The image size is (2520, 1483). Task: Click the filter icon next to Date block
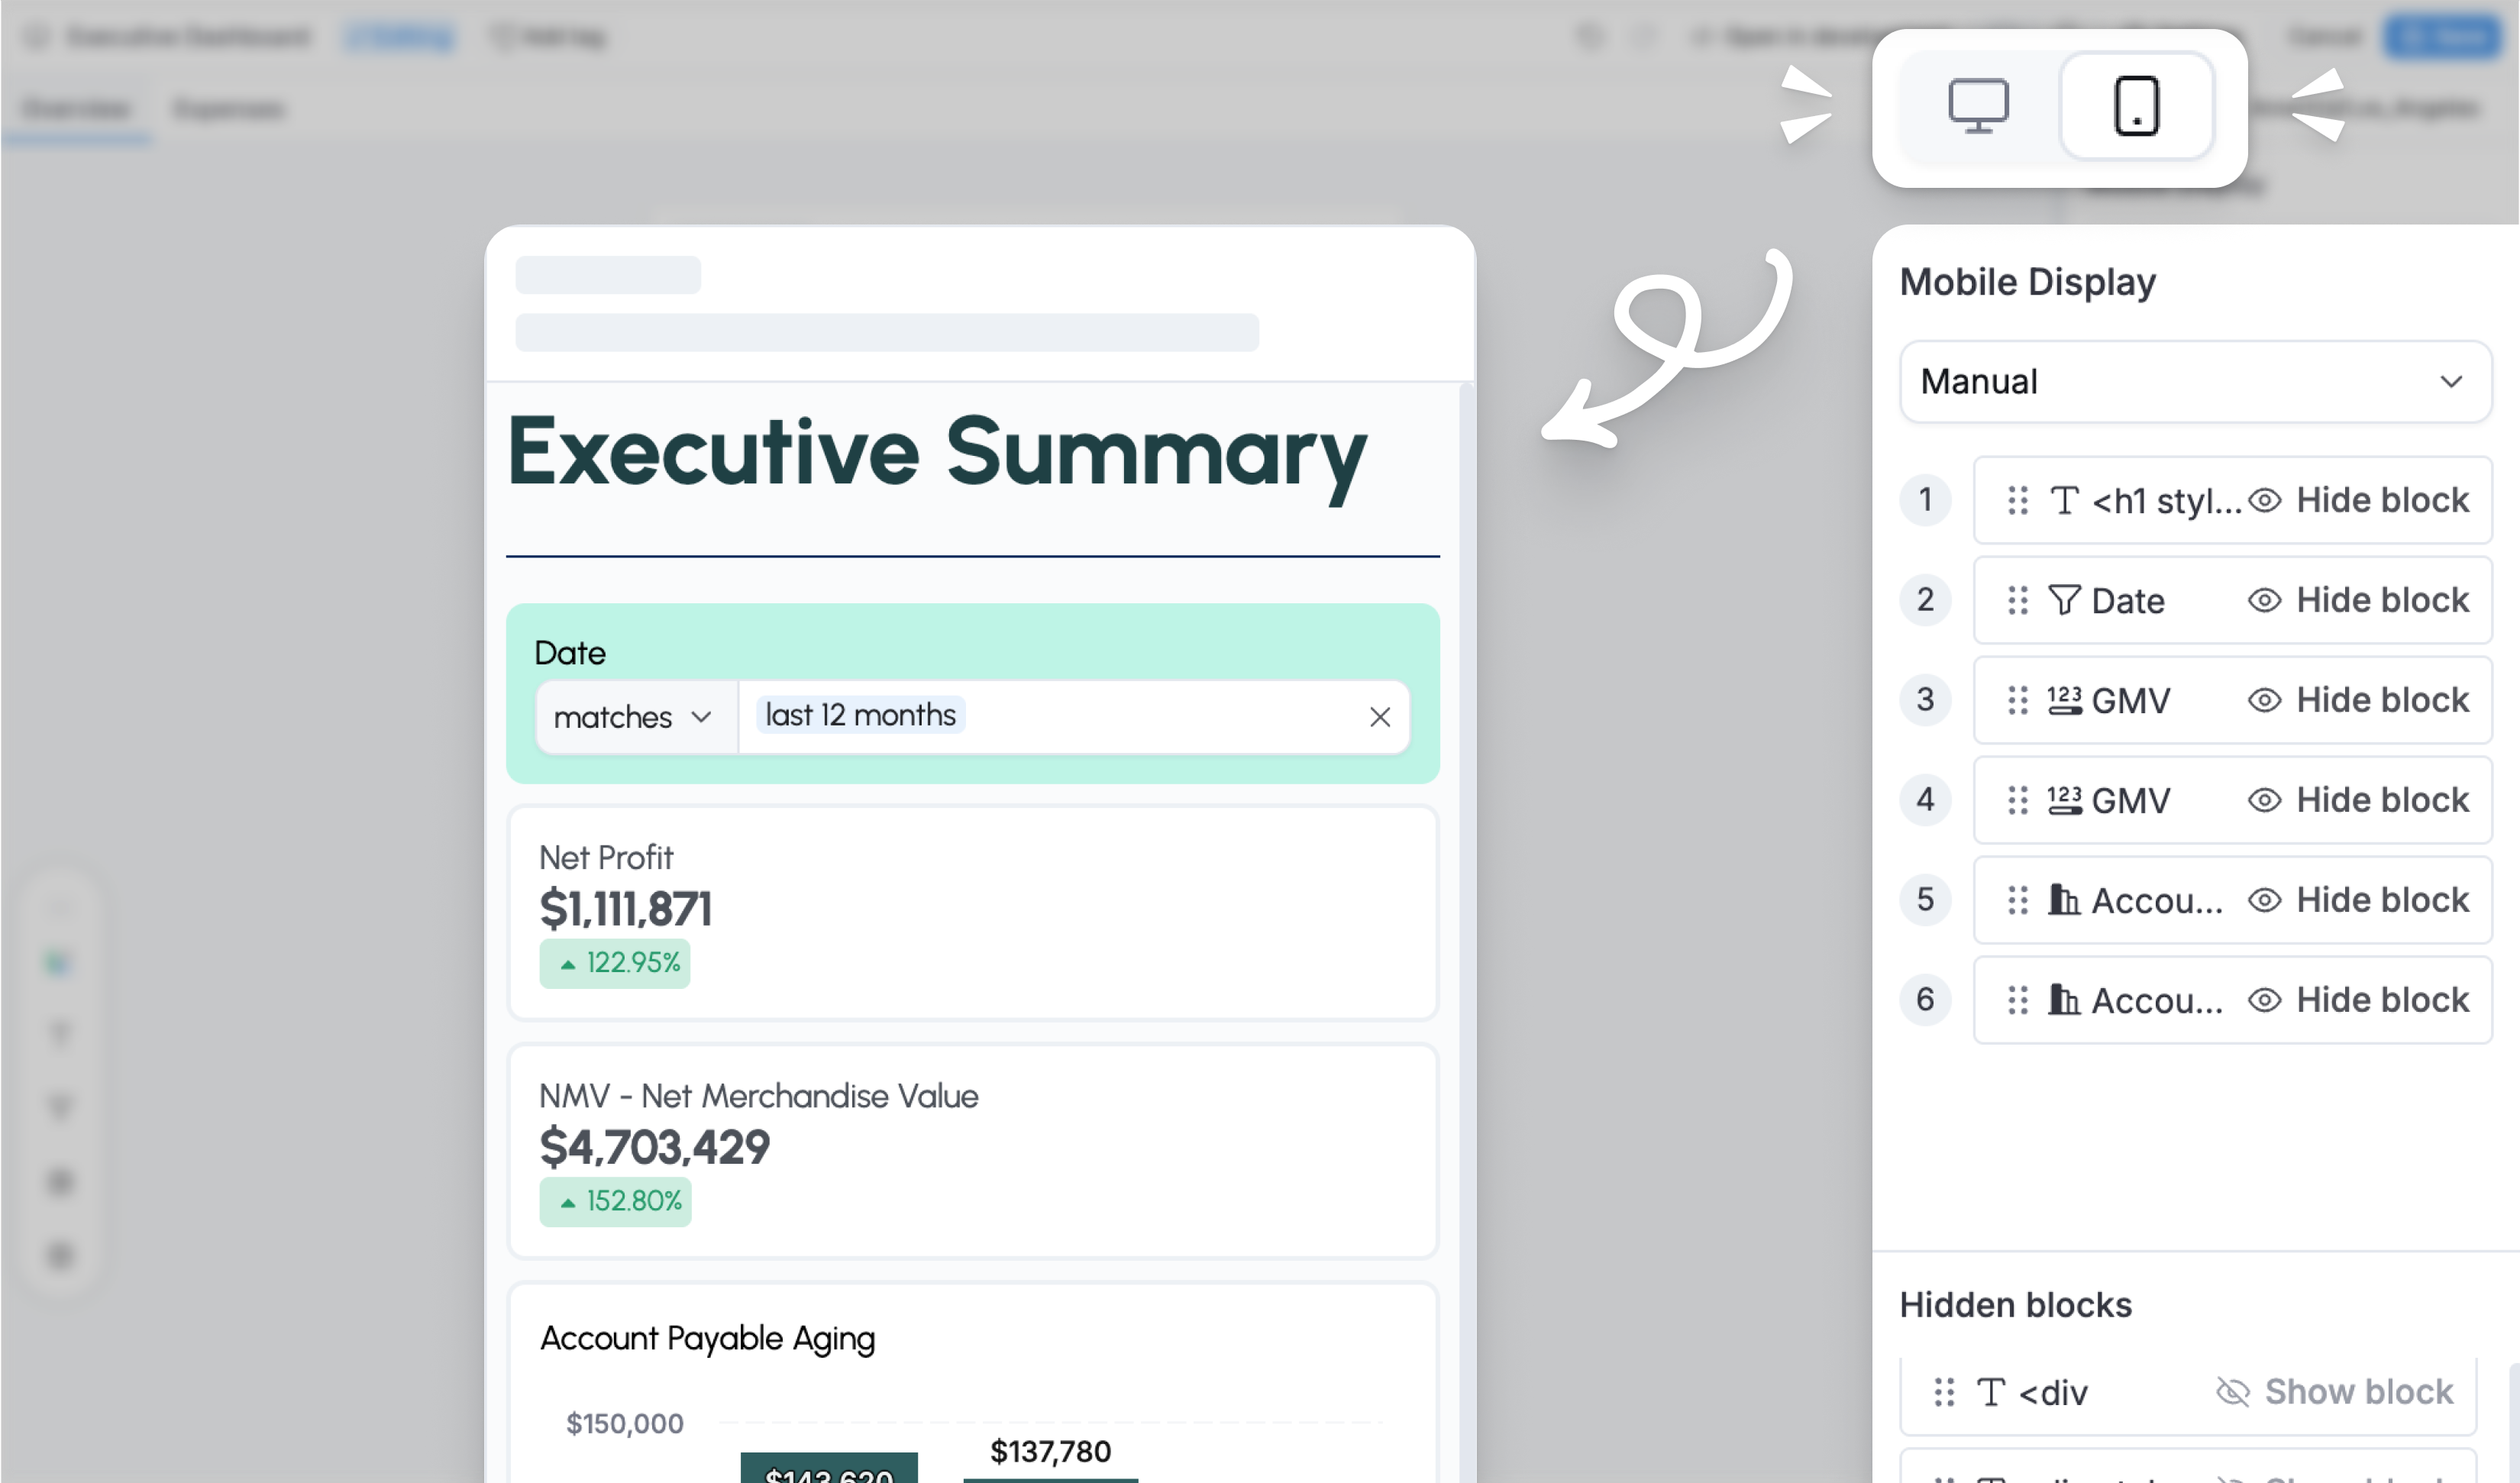click(2065, 600)
